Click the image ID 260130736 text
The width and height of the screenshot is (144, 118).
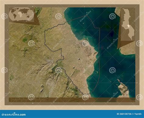pos(124,114)
